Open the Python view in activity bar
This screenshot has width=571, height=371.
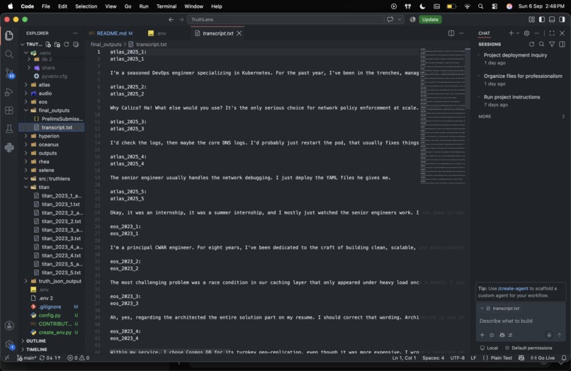click(x=9, y=147)
